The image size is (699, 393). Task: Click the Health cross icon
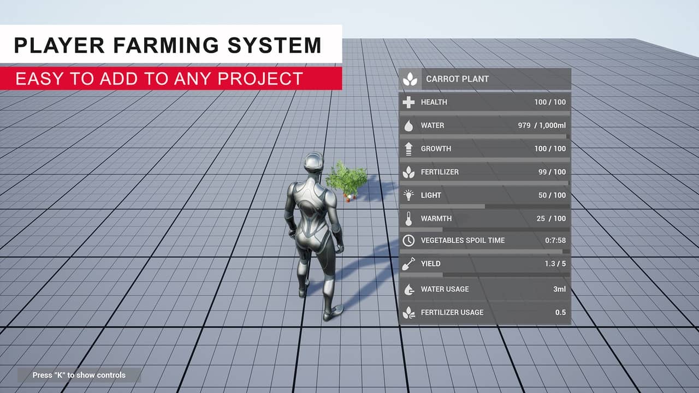pyautogui.click(x=408, y=102)
